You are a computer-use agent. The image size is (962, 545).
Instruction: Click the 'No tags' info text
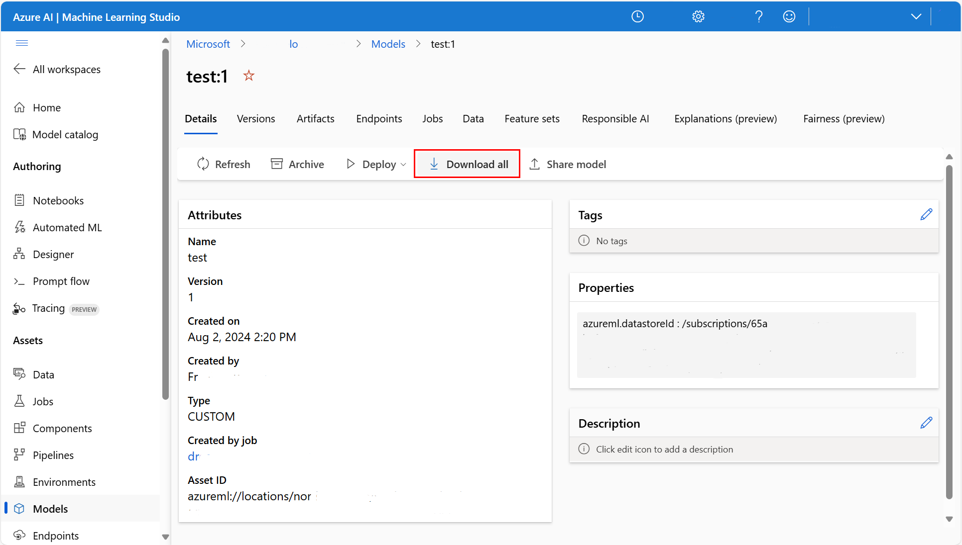[x=611, y=241]
